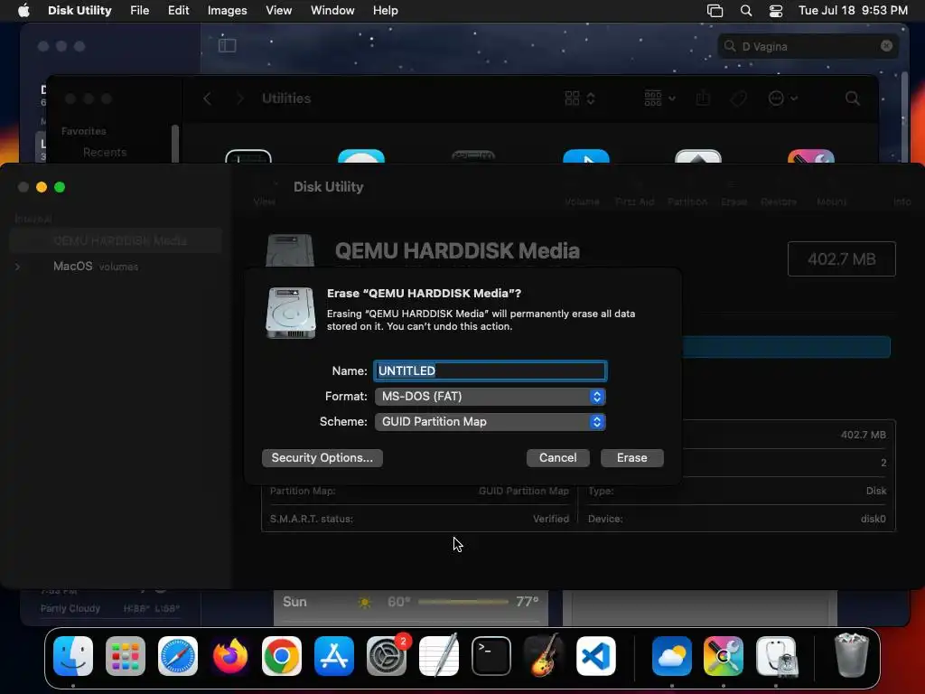
Task: Open the Edit menu
Action: (x=178, y=11)
